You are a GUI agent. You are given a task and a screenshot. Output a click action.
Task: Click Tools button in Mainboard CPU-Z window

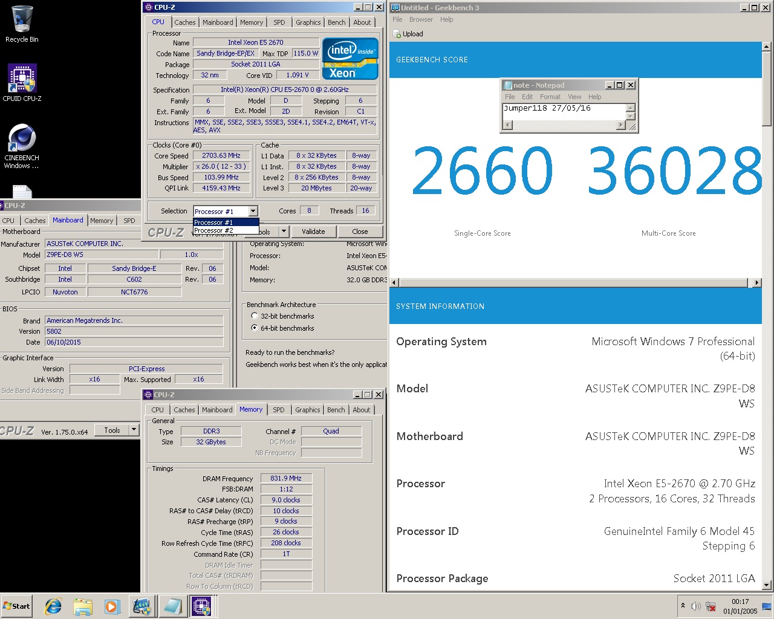pyautogui.click(x=112, y=430)
